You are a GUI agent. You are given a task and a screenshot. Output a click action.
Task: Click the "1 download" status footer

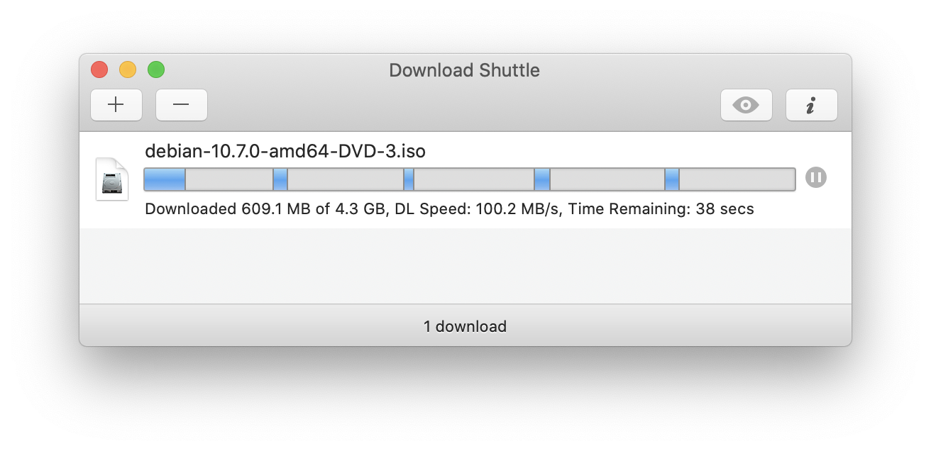(x=465, y=326)
